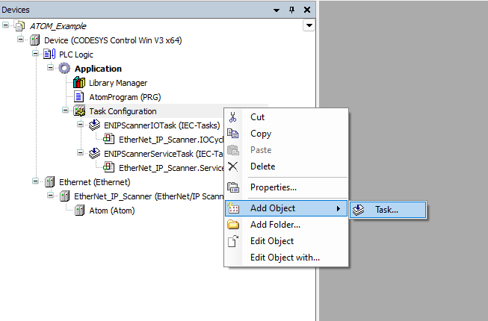Open the dropdown beside ATOM_Example
Screen dimensions: 488x321
(309, 25)
